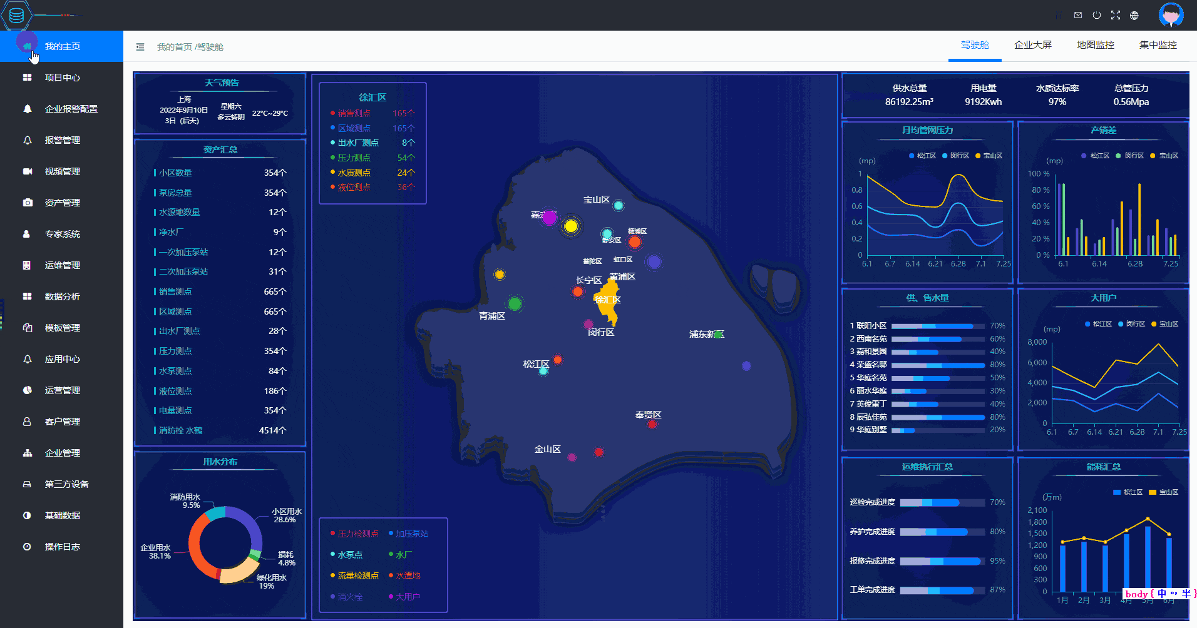Click the 巡检完成进度 progress bar

942,502
